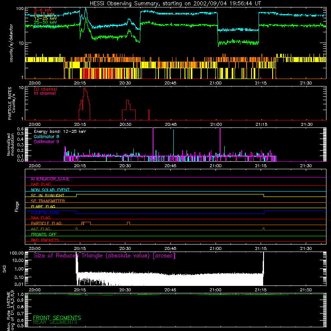Click the SC_IN_SUNLIGHT rising step near 20:14

point(77,195)
